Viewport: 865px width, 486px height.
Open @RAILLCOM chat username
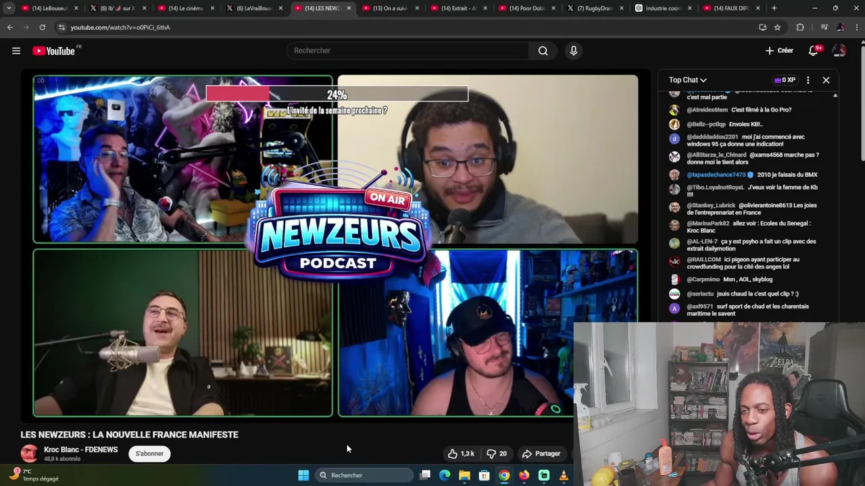(x=704, y=259)
